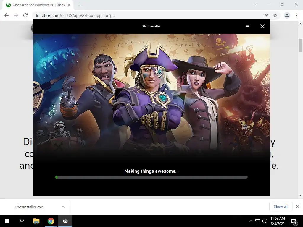Select Xbox Installer taskbar icon
The width and height of the screenshot is (303, 227).
pos(65,221)
